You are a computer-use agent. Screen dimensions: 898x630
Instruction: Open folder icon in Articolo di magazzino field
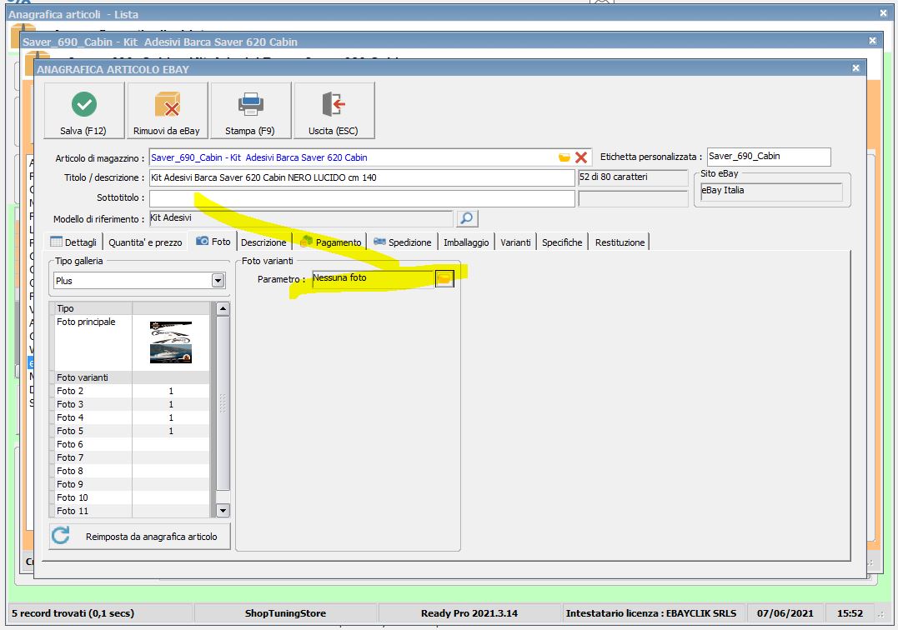pos(564,157)
